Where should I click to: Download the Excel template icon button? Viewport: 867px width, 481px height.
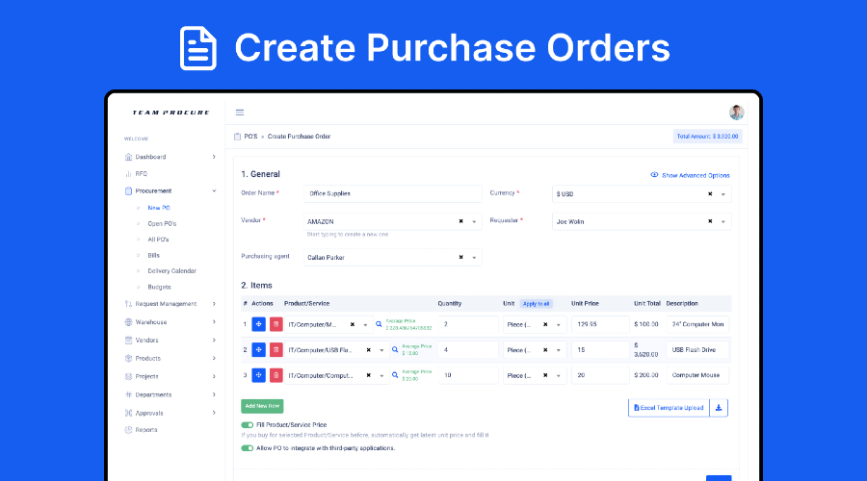[719, 408]
